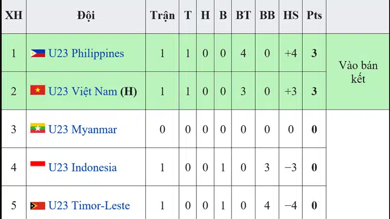
Task: Select the +4 goal difference cell
Action: (x=291, y=53)
